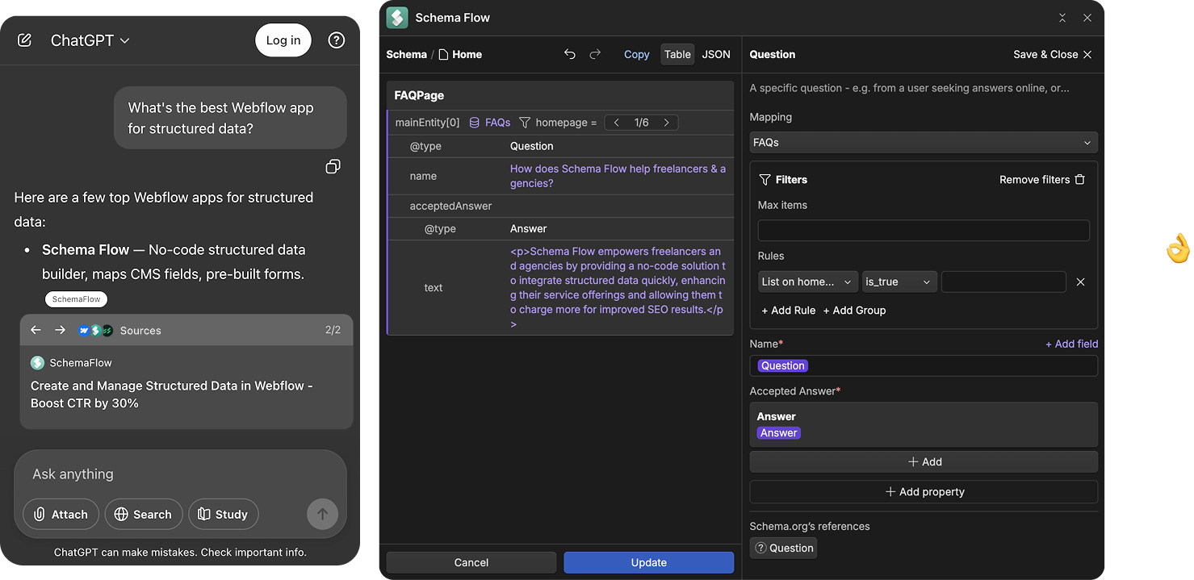1194x580 pixels.
Task: Select the Table view tab
Action: pos(677,54)
